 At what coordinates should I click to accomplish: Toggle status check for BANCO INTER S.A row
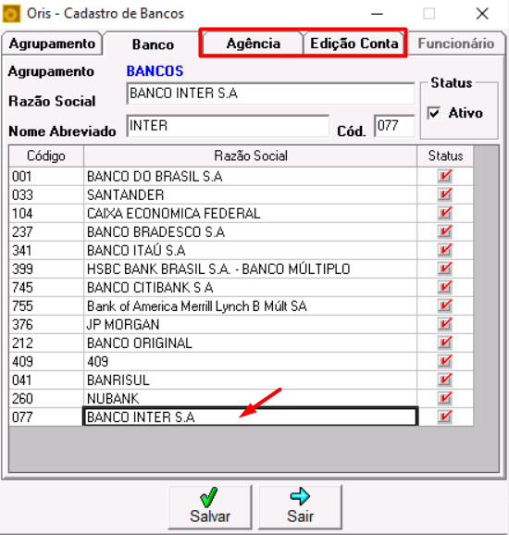pyautogui.click(x=444, y=417)
